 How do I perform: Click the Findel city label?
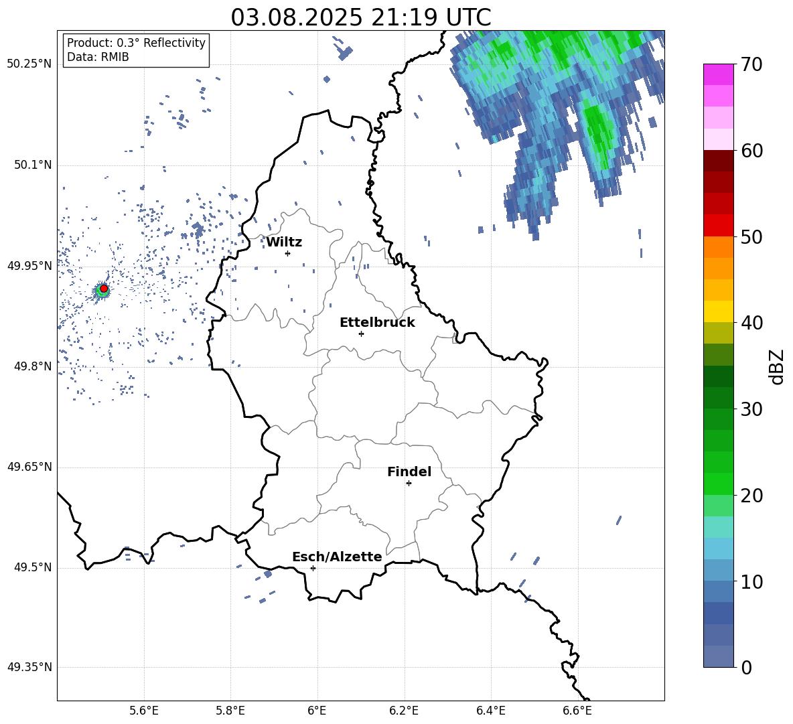[x=409, y=472]
